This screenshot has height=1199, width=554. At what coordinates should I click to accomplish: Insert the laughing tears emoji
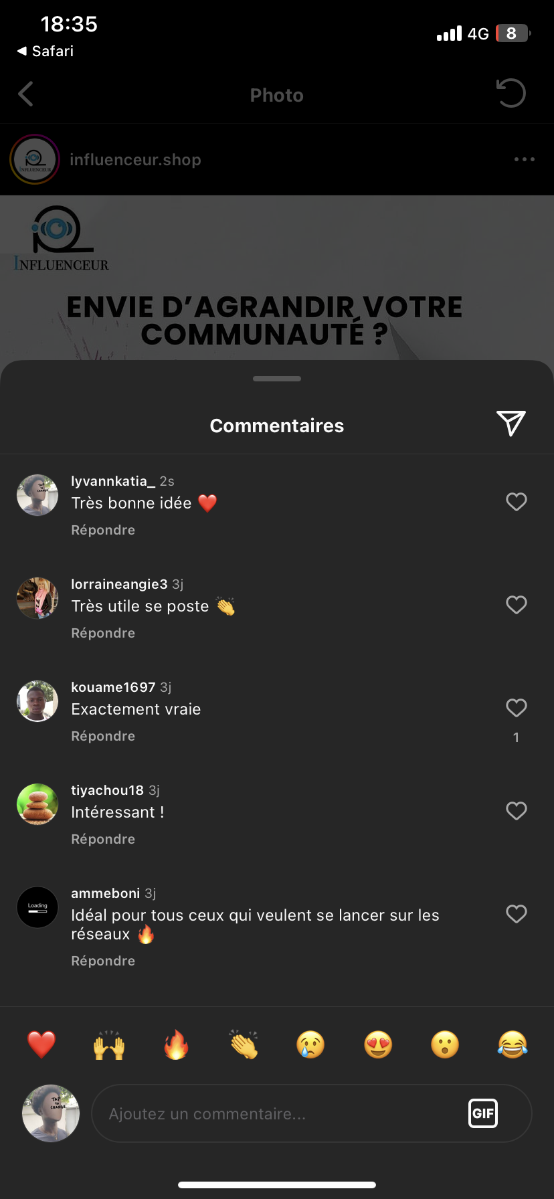point(513,1044)
